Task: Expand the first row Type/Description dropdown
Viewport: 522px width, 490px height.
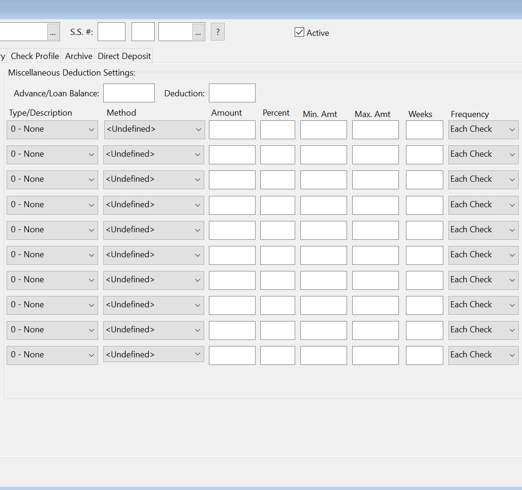Action: click(52, 129)
